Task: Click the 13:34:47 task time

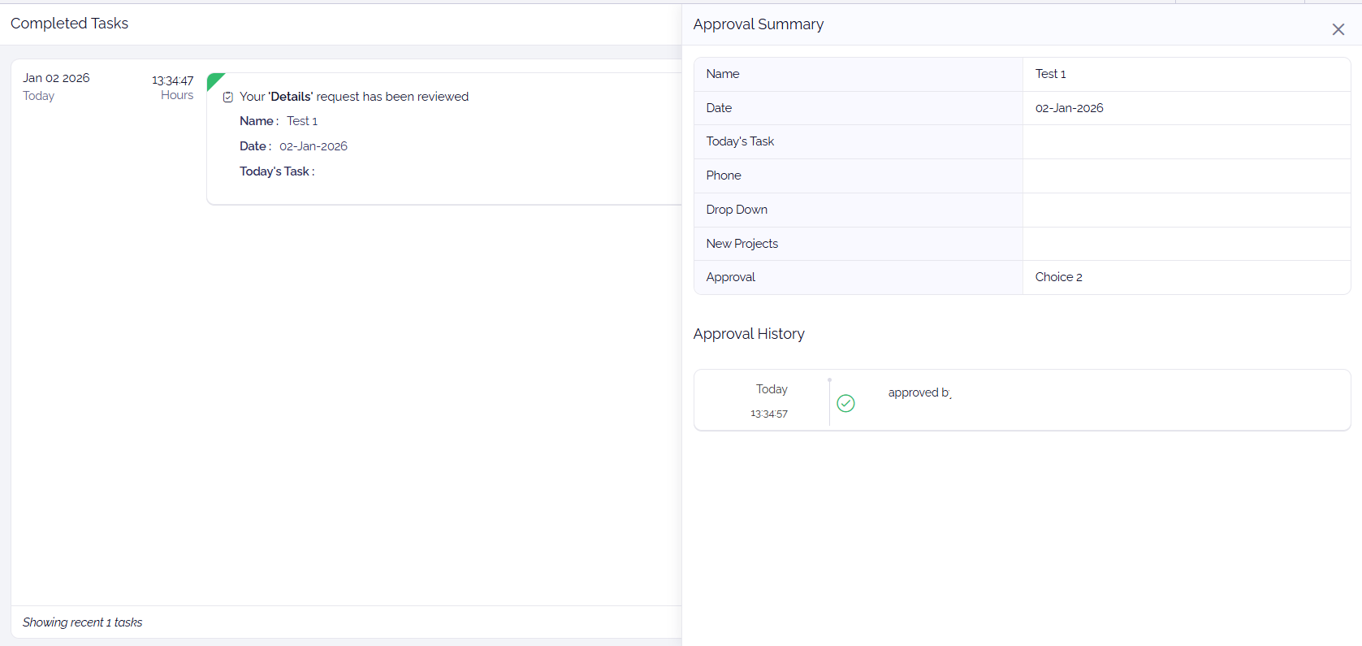Action: pyautogui.click(x=172, y=80)
